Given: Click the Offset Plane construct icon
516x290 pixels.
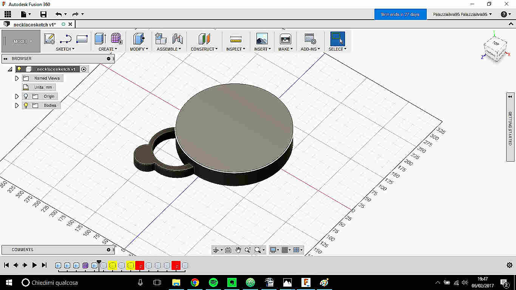Looking at the screenshot, I should [x=204, y=39].
